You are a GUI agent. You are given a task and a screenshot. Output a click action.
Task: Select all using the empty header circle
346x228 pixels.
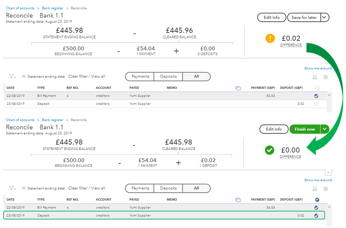317,88
